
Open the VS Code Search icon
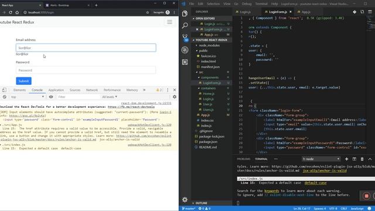click(185, 25)
